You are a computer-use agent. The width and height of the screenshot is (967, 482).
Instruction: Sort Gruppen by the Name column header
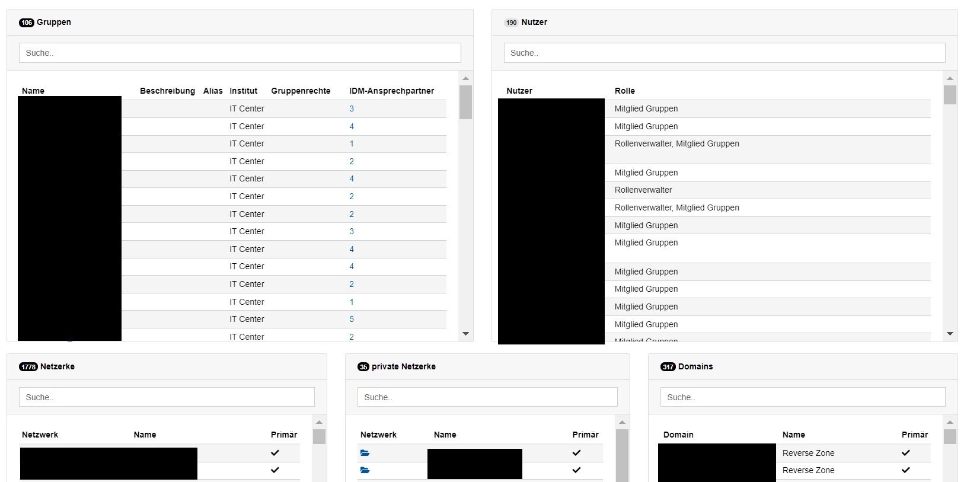click(33, 91)
